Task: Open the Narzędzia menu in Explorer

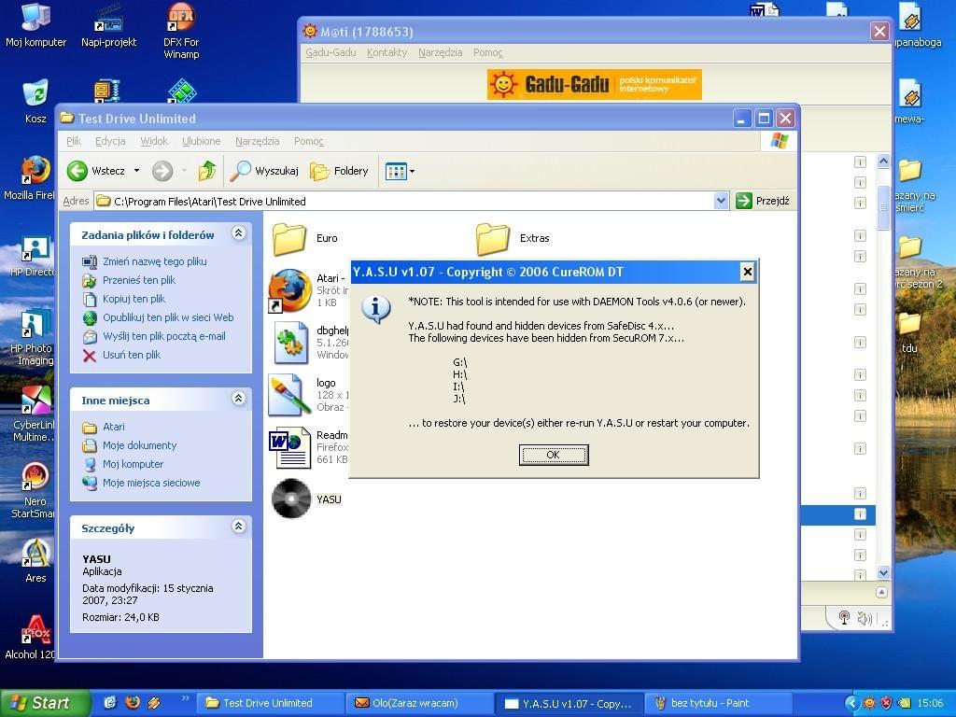Action: click(258, 141)
